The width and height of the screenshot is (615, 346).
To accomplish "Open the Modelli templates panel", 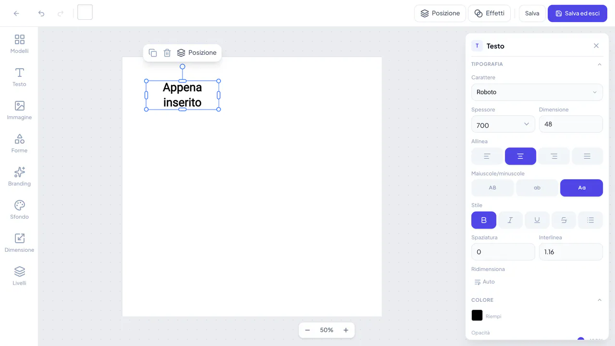I will point(19,44).
